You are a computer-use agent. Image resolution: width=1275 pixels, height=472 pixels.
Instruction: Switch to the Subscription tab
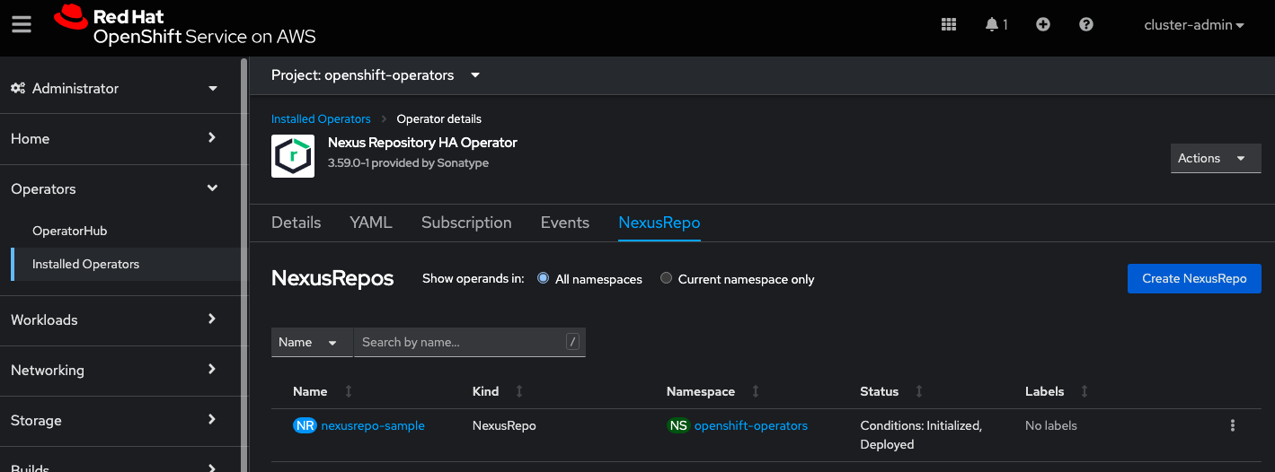[x=466, y=223]
